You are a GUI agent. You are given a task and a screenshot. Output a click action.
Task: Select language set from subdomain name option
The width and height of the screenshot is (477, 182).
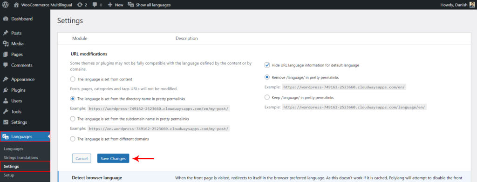(72, 119)
